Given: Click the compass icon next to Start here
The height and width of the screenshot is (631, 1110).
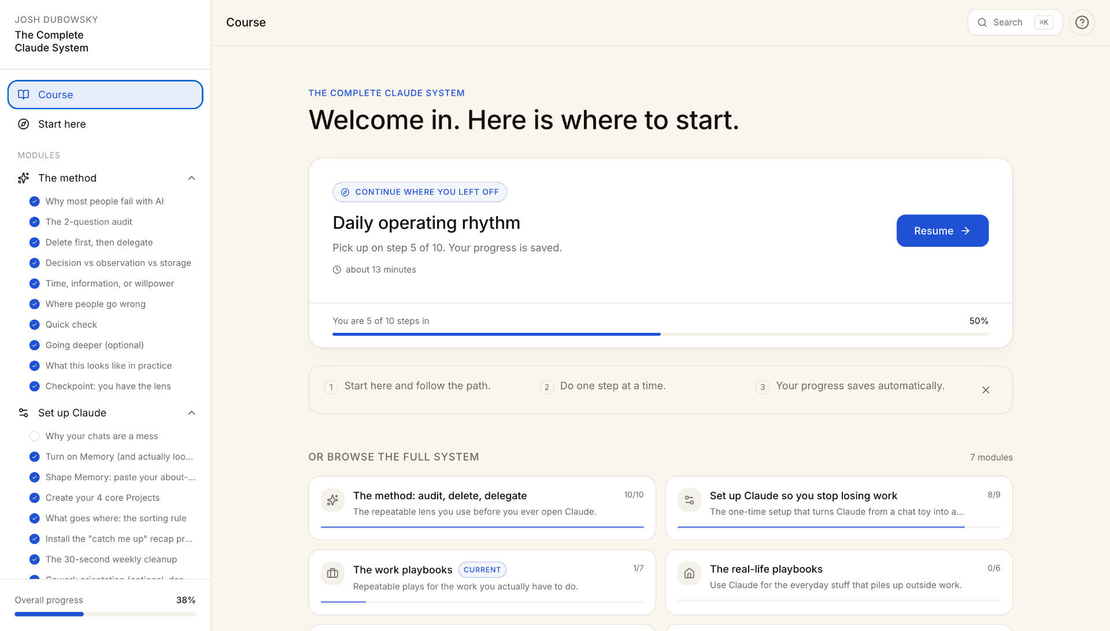Looking at the screenshot, I should tap(24, 124).
